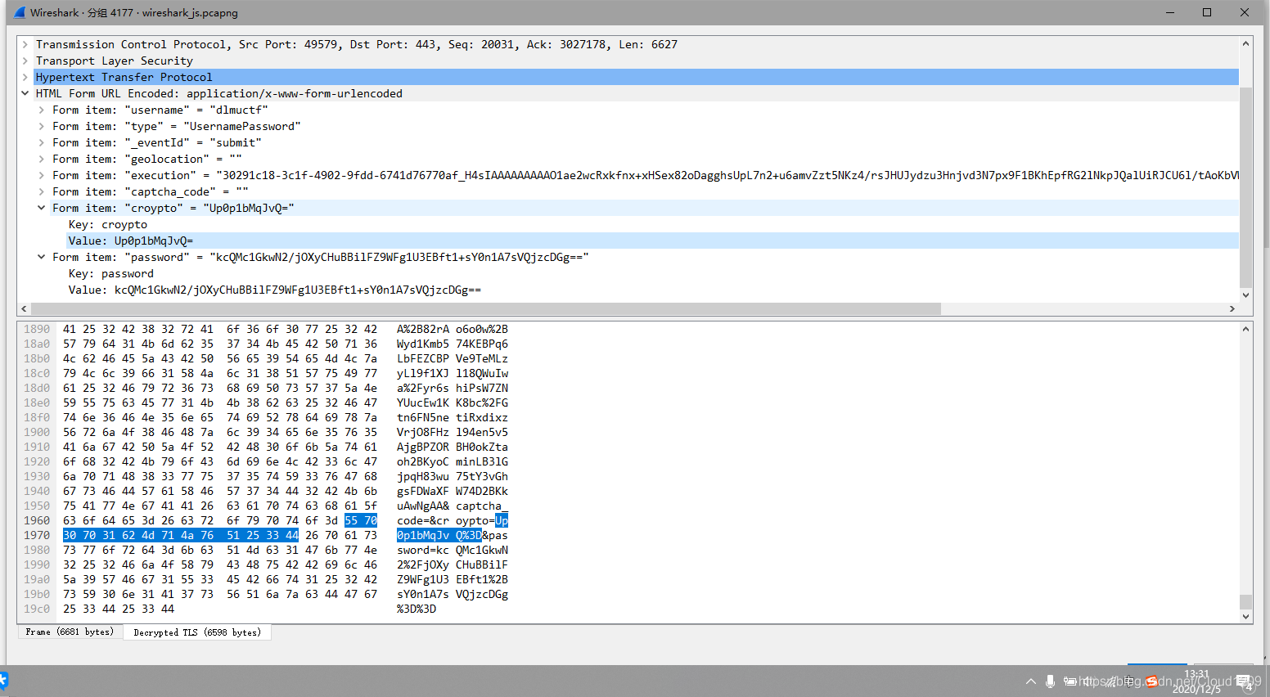Expand the "captcha_code" form item
Screen dimensions: 1270x697
42,191
